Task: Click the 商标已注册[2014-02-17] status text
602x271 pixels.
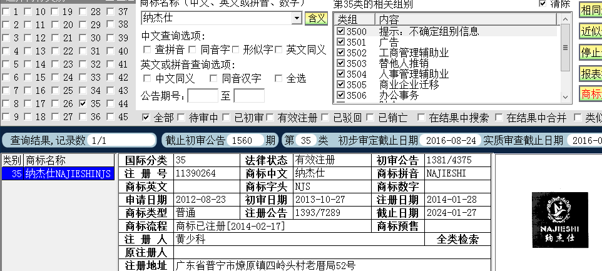Action: coord(230,226)
